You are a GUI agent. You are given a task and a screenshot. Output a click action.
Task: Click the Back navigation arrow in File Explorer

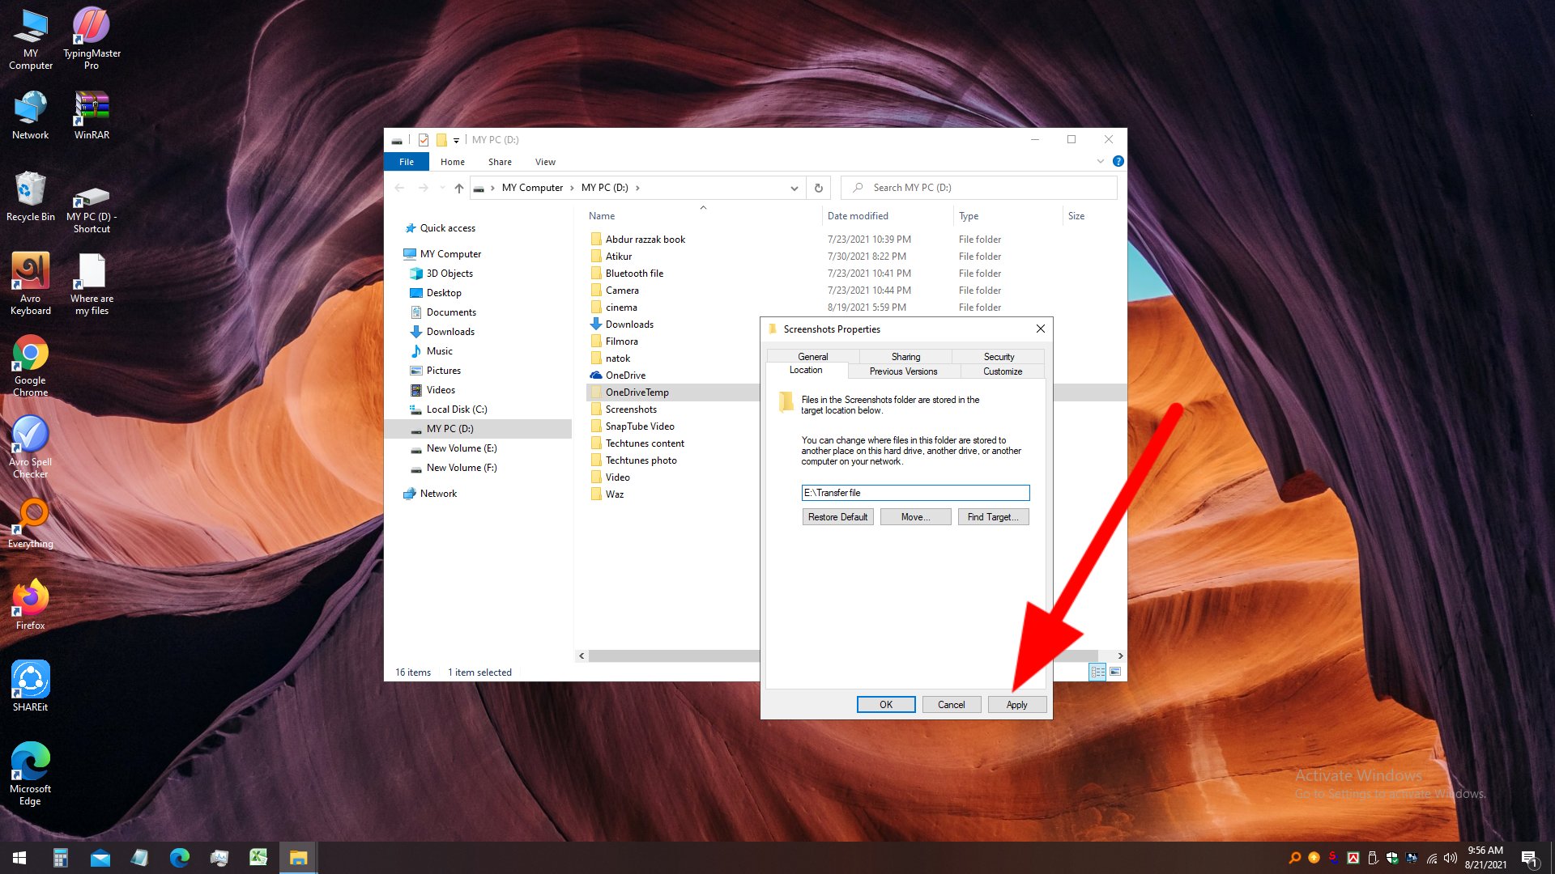tap(399, 187)
